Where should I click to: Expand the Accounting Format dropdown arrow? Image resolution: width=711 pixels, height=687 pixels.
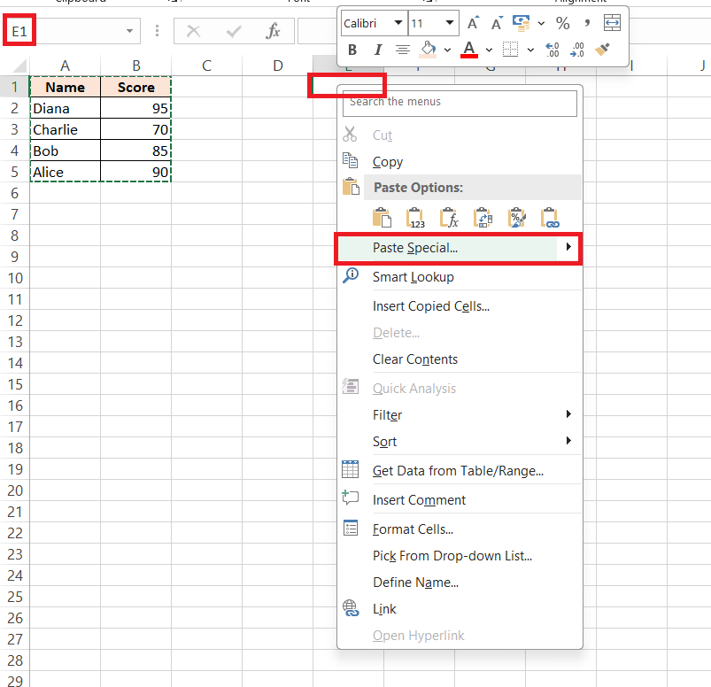pyautogui.click(x=541, y=23)
